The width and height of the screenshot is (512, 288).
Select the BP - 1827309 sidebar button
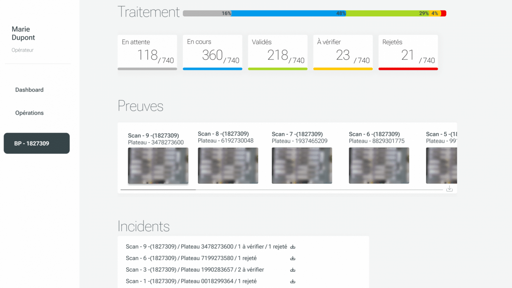pyautogui.click(x=36, y=143)
